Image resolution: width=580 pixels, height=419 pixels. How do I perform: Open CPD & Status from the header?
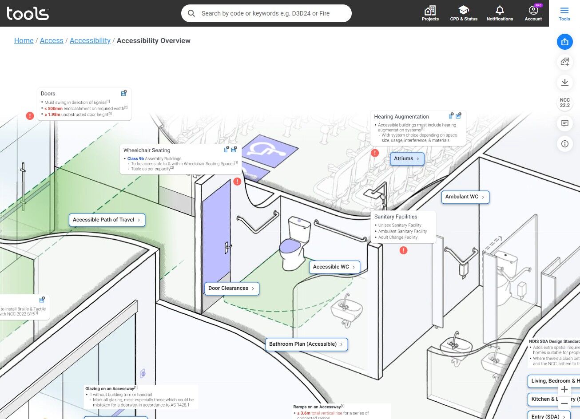tap(464, 13)
